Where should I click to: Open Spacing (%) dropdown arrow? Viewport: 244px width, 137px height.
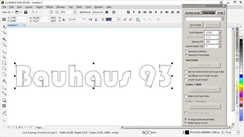point(220,41)
